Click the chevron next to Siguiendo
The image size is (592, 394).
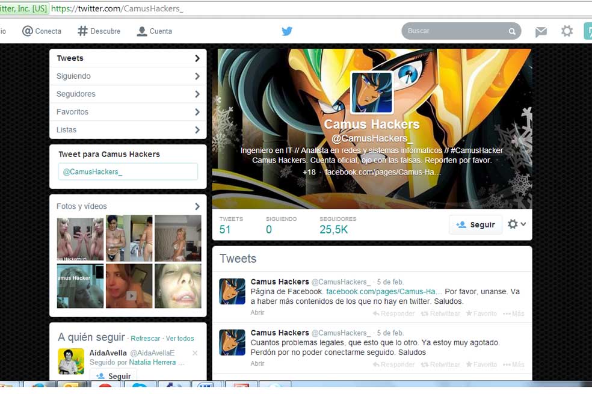coord(197,76)
